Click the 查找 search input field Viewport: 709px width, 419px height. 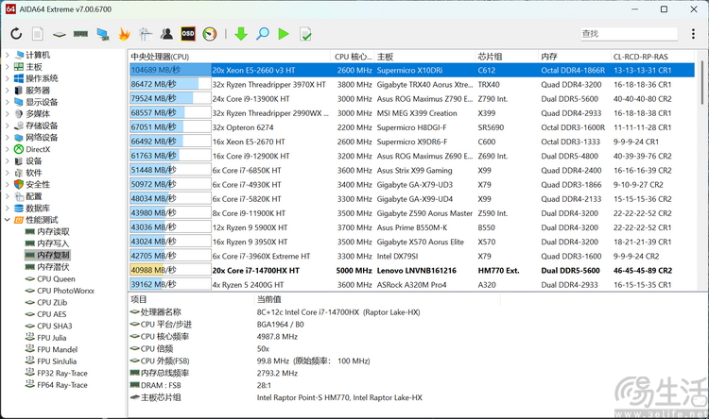(629, 34)
